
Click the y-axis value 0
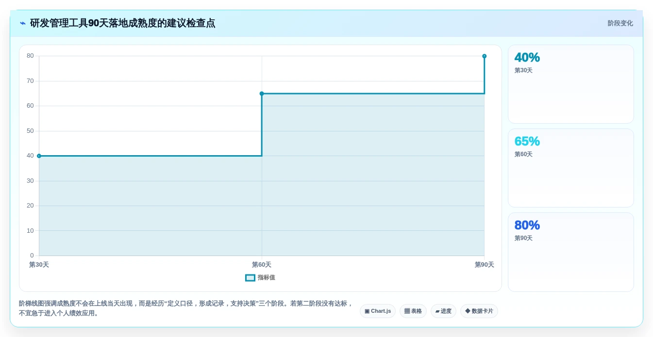tap(32, 256)
